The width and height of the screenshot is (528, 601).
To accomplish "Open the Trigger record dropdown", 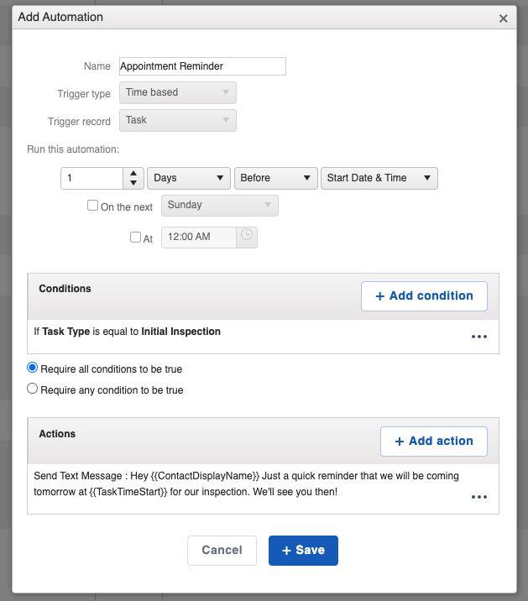I will [177, 120].
